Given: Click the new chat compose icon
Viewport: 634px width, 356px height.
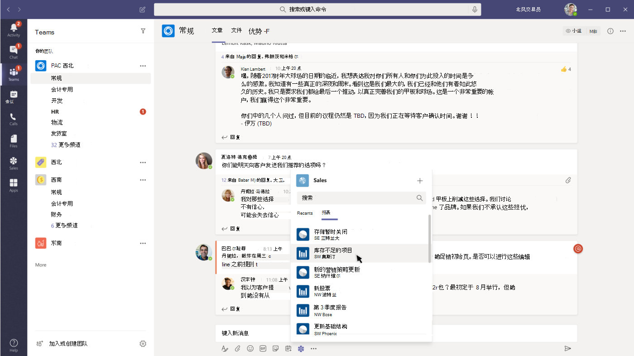Looking at the screenshot, I should (x=143, y=9).
